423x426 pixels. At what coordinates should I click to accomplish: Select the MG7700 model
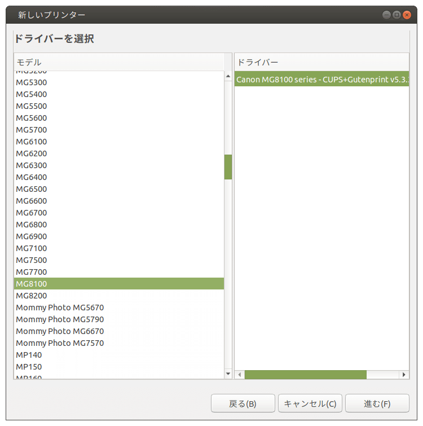coord(119,272)
